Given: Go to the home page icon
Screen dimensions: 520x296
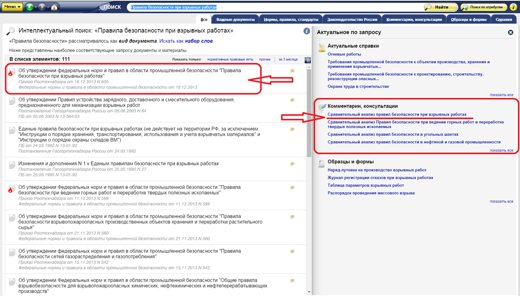Looking at the screenshot, I should coord(55,7).
